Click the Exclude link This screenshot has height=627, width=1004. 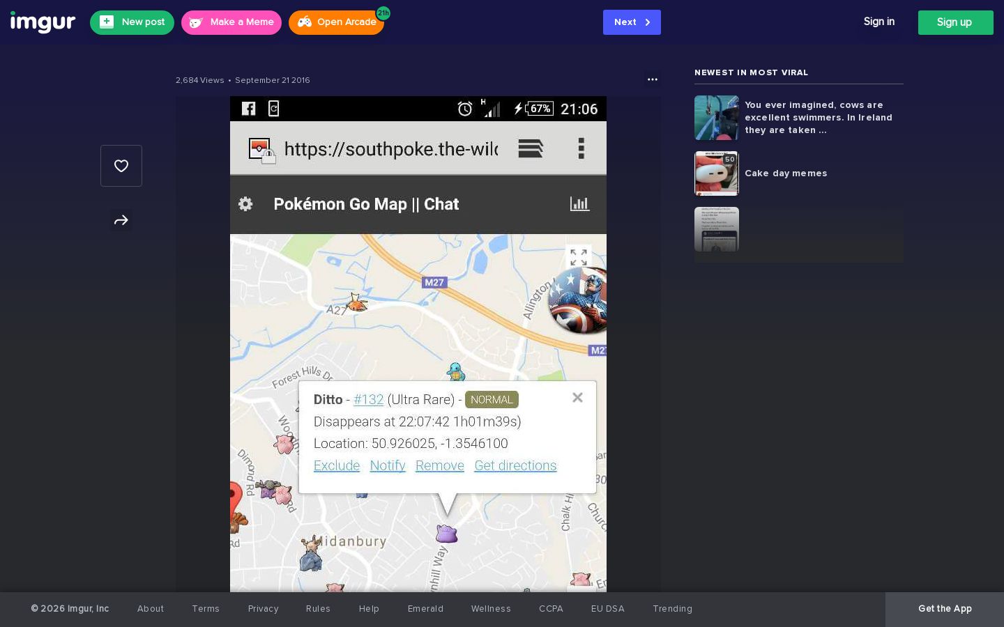click(337, 465)
